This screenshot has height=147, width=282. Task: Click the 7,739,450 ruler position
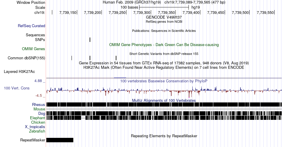pyautogui.click(x=216, y=12)
